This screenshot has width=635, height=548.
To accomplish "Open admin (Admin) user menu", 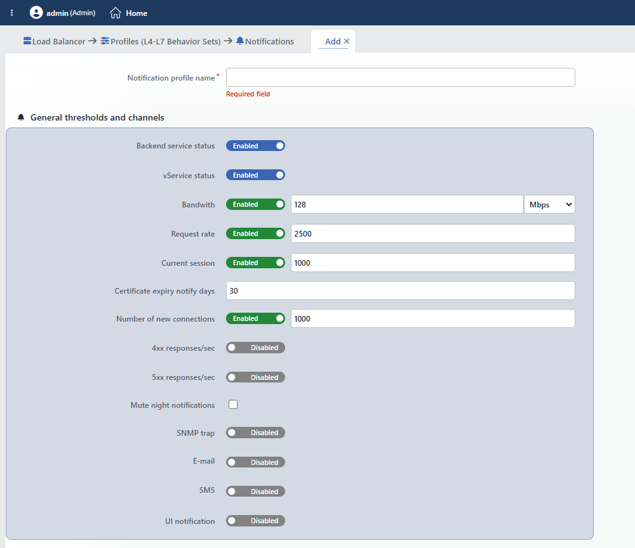I will pyautogui.click(x=63, y=13).
